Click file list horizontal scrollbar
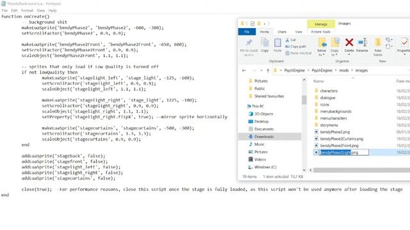 [x=361, y=171]
